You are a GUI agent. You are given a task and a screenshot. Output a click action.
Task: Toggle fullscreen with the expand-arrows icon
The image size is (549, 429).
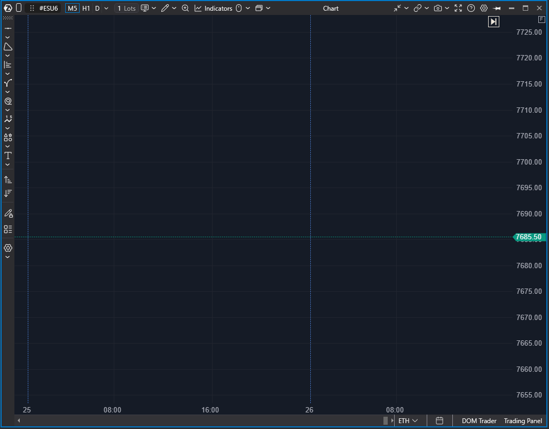(458, 8)
